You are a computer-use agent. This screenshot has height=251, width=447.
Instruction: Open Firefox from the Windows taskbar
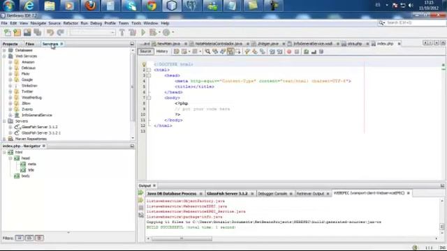(x=90, y=6)
